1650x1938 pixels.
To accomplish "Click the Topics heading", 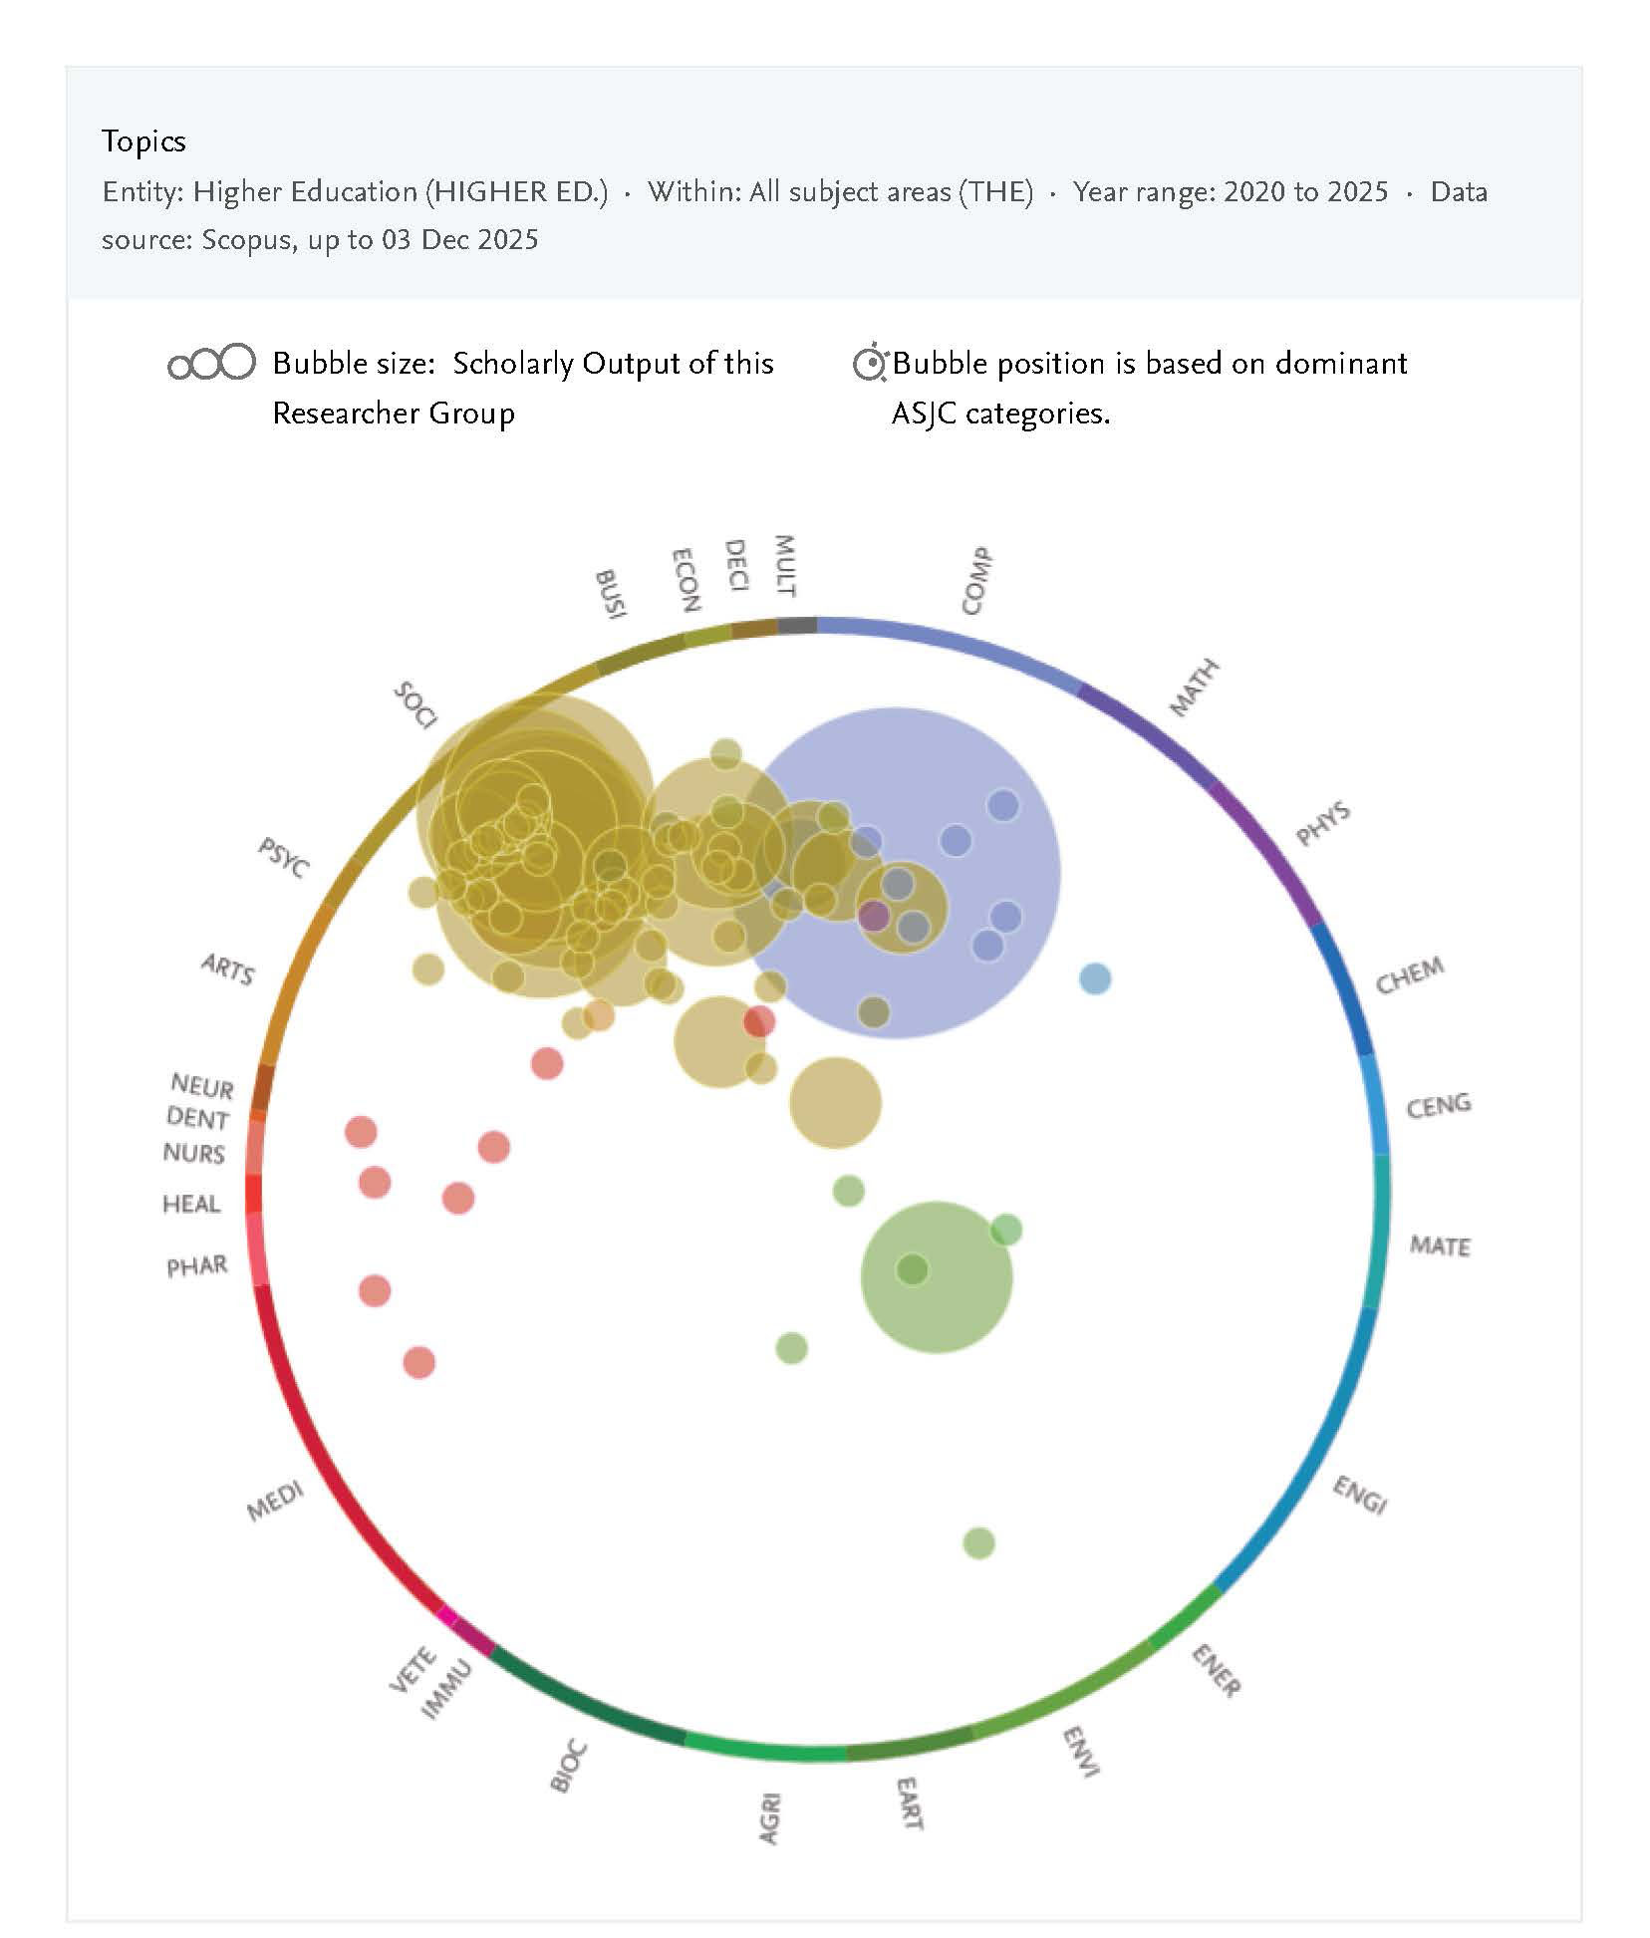I will coord(143,141).
